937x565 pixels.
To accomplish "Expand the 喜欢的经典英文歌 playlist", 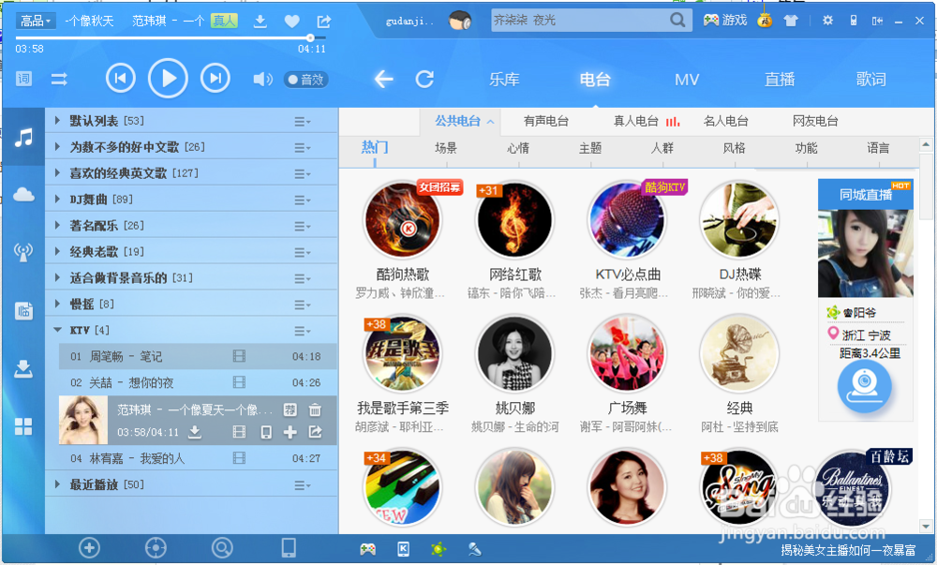I will click(x=57, y=173).
